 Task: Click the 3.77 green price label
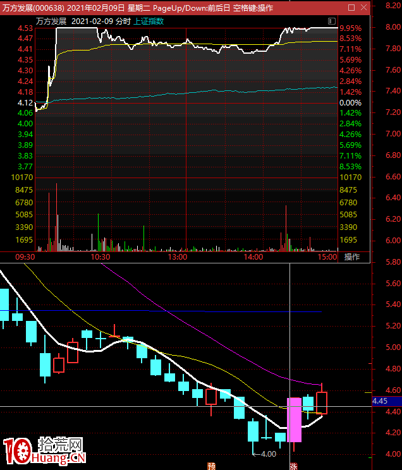[x=25, y=167]
